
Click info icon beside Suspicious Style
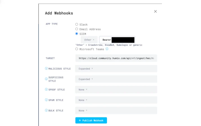[46, 79]
